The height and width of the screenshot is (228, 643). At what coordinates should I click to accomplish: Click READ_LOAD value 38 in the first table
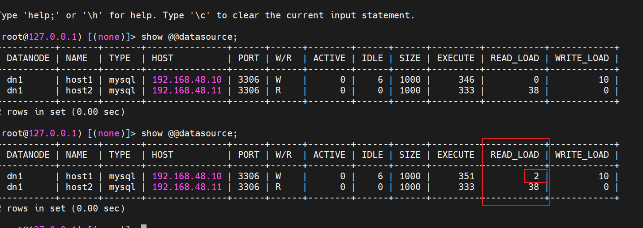pyautogui.click(x=533, y=90)
